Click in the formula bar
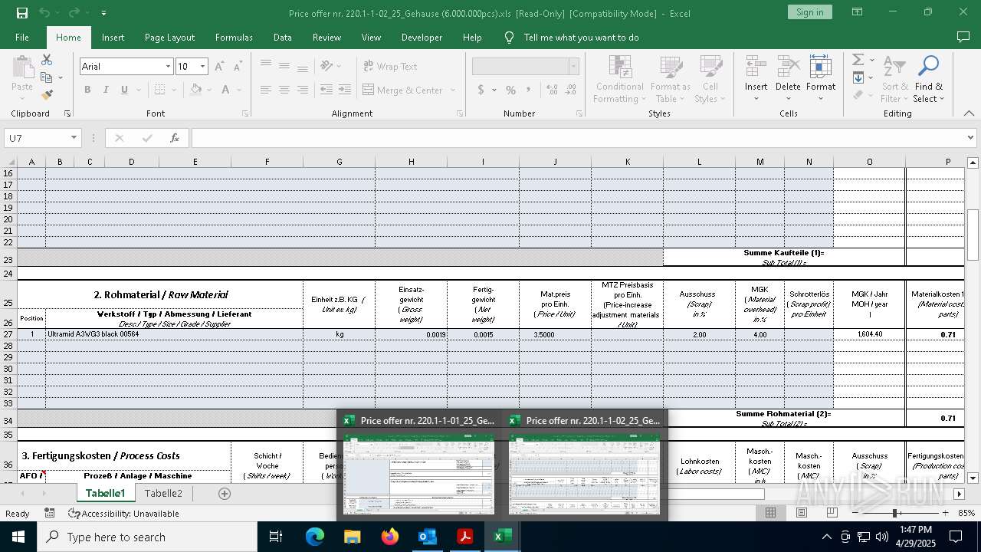981x552 pixels. [578, 138]
